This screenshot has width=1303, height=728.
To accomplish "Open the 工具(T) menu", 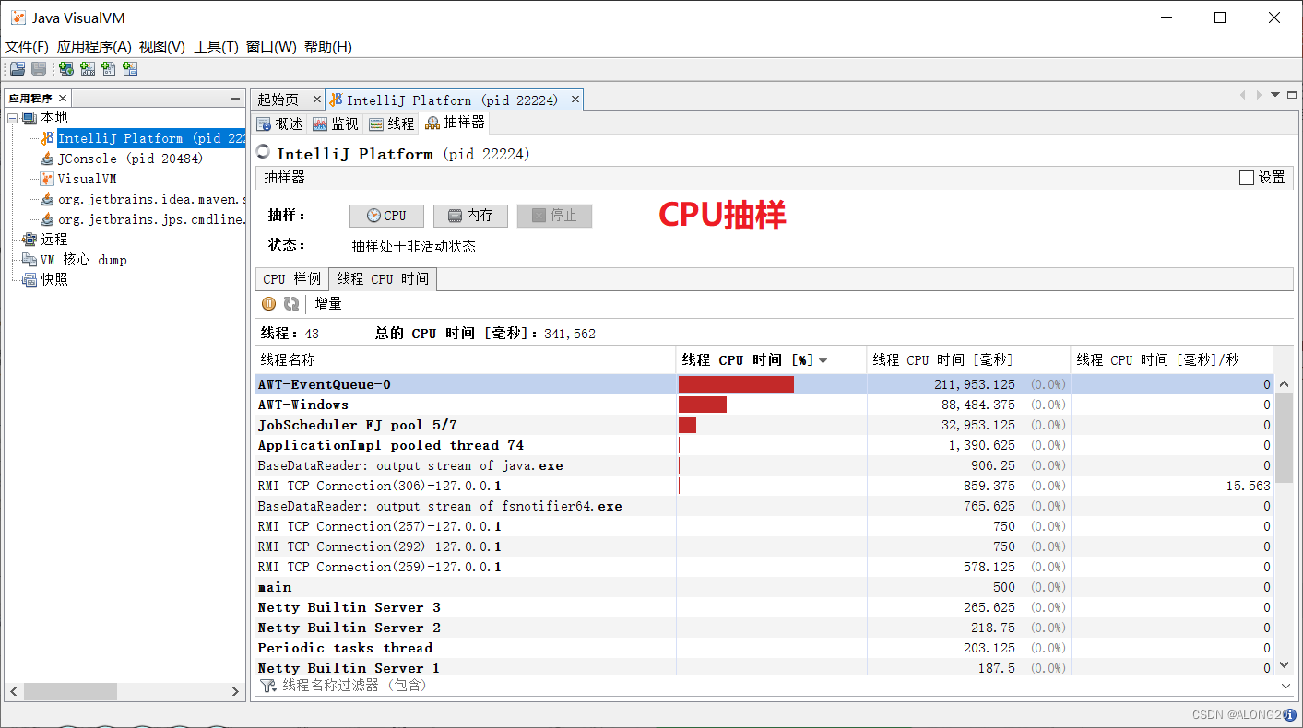I will (216, 47).
